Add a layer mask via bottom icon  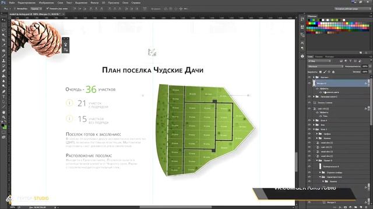point(346,207)
